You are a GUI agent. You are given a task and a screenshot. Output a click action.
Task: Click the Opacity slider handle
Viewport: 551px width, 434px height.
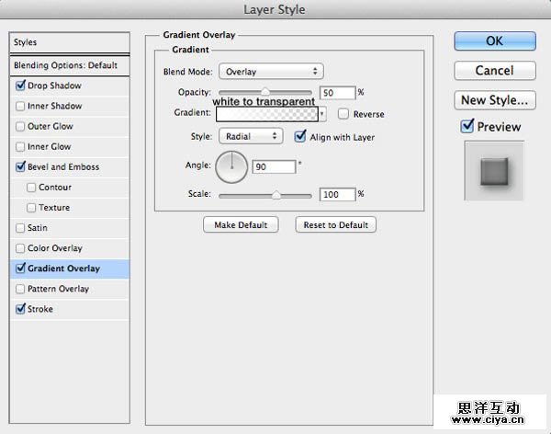[x=265, y=91]
